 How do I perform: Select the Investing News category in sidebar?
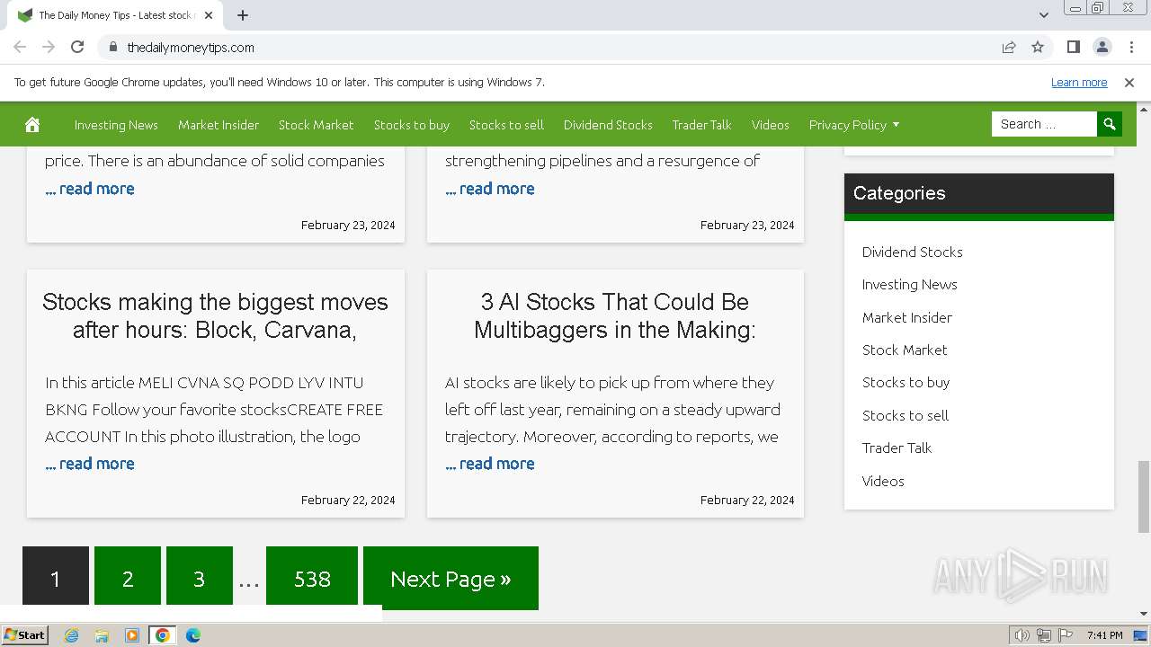[910, 284]
